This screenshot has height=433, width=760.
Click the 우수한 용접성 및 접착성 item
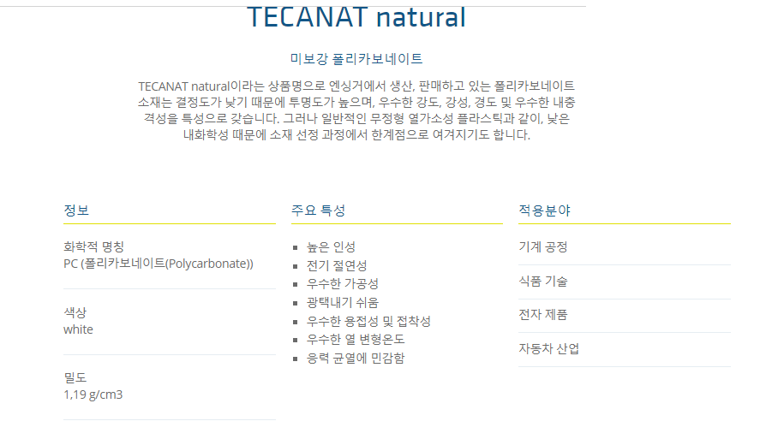pyautogui.click(x=368, y=321)
